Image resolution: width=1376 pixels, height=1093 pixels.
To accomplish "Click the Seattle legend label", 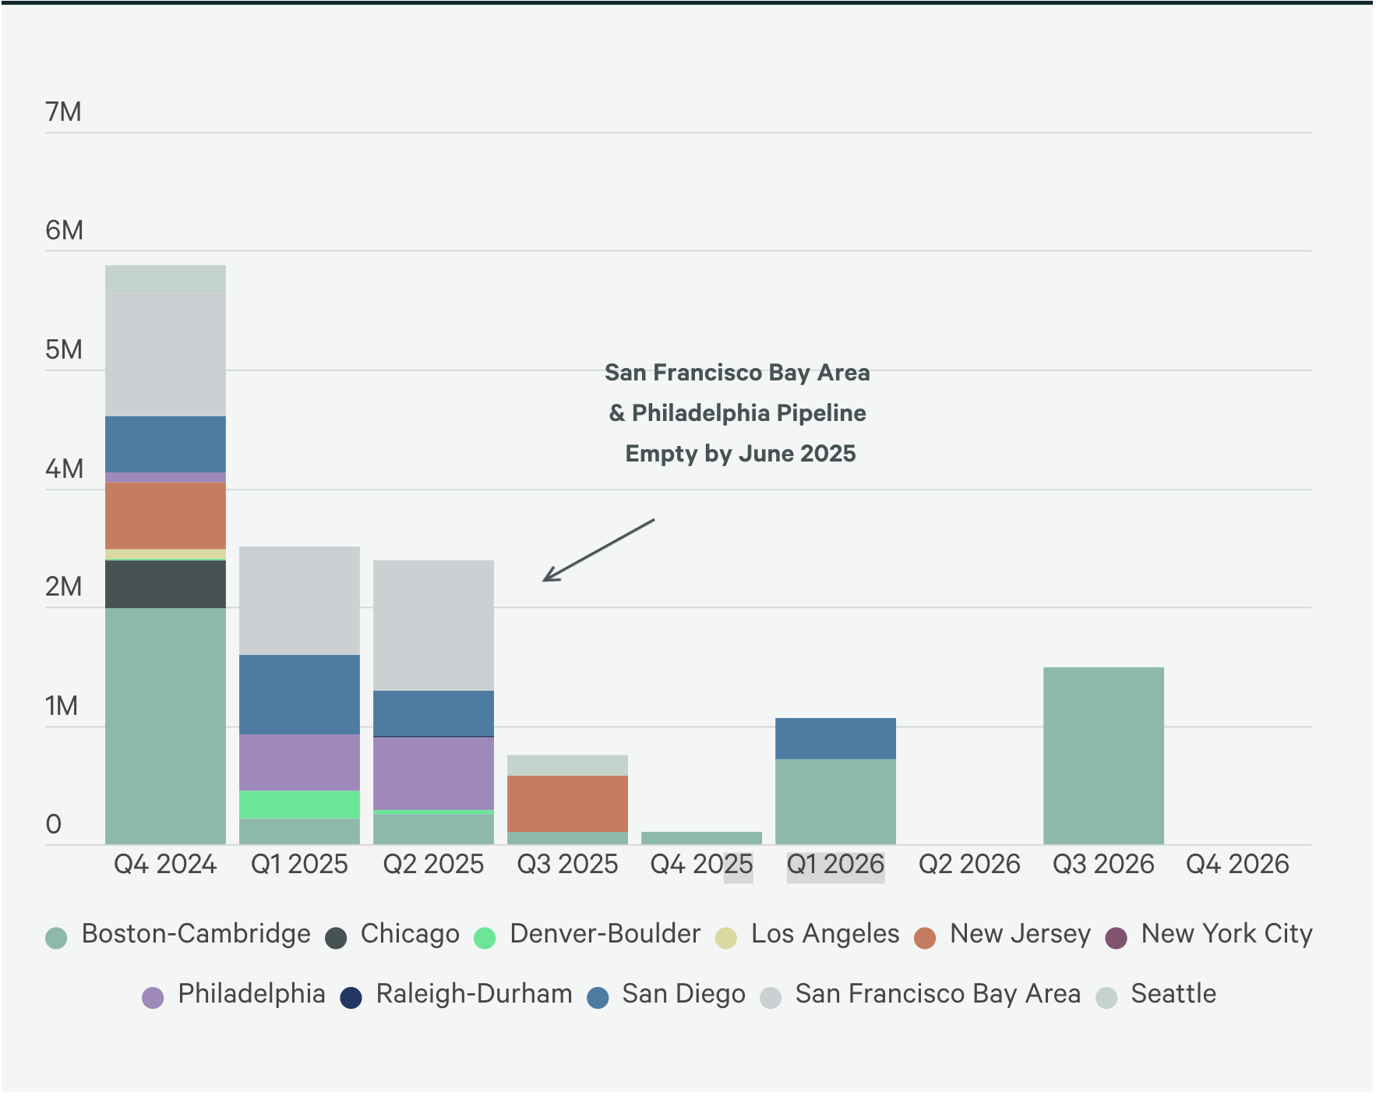I will point(1173,994).
